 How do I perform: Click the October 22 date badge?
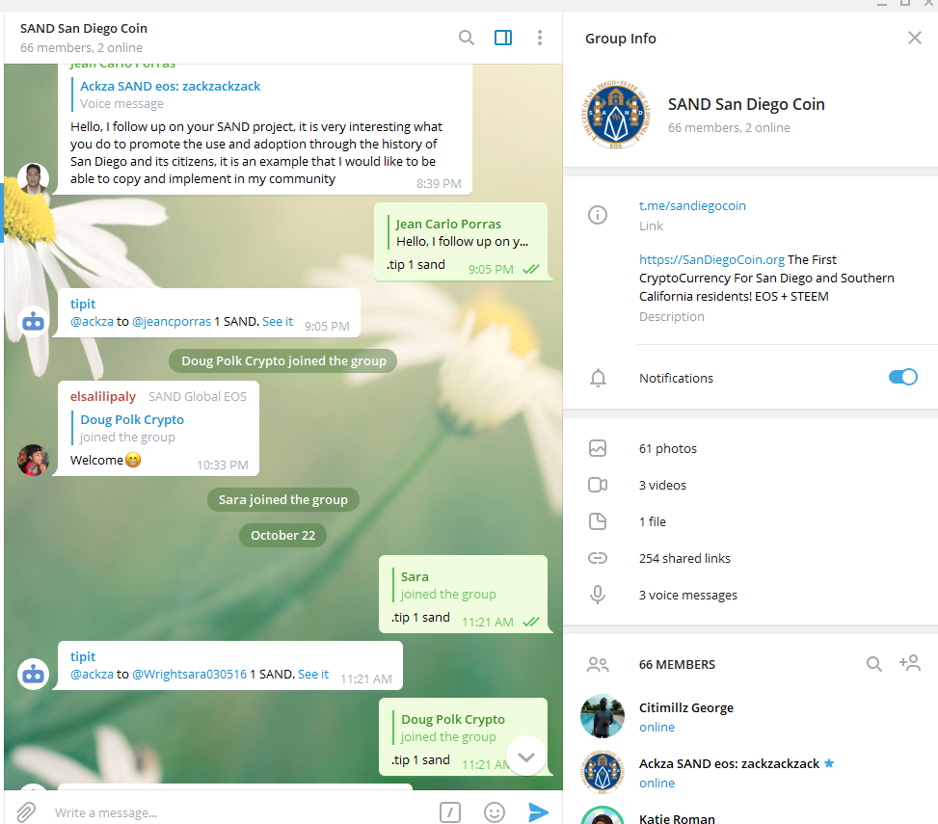(x=283, y=535)
